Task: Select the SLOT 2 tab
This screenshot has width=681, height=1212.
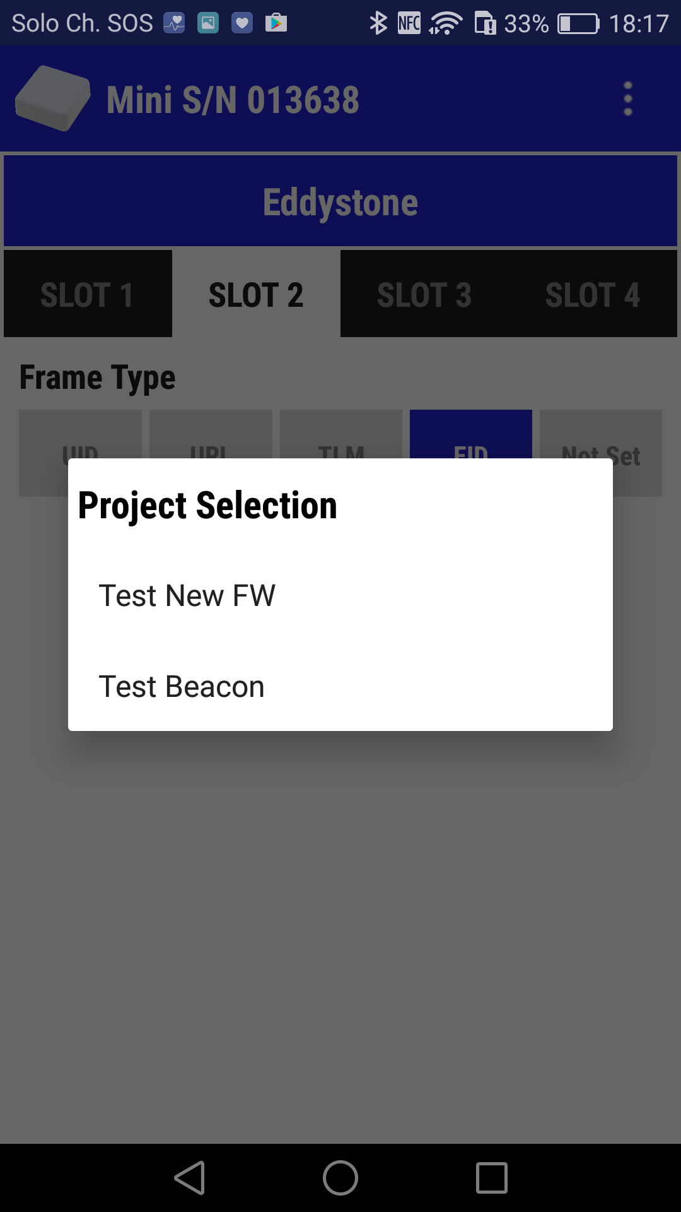Action: pos(256,294)
